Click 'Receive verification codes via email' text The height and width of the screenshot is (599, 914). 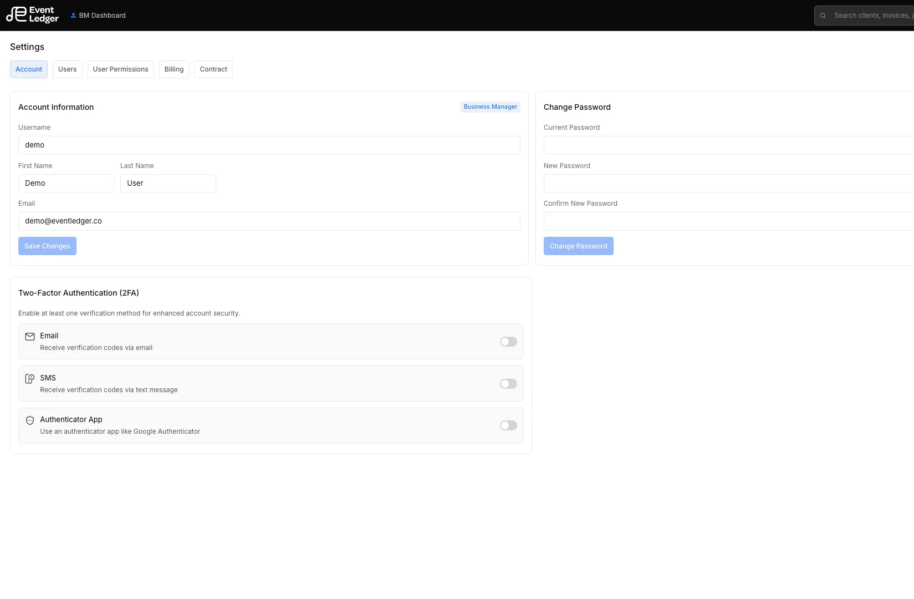click(x=96, y=348)
